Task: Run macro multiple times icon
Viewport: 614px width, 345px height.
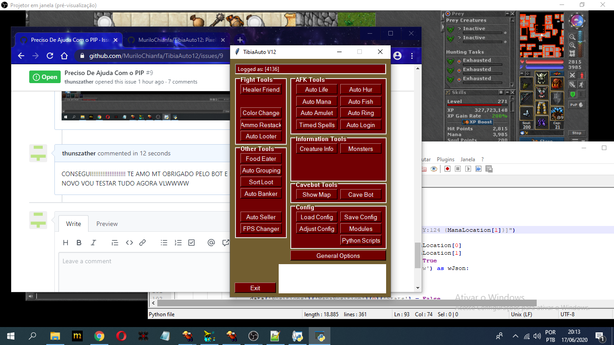Action: click(x=478, y=169)
